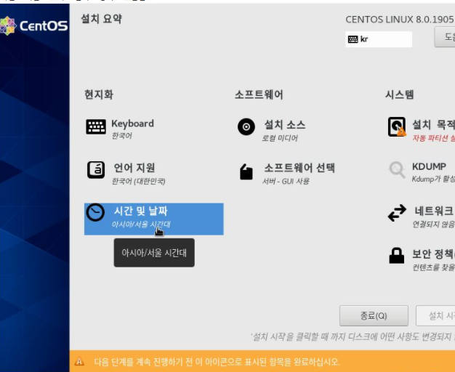
Task: Open 소프트웨어 선택 package icon
Action: coord(246,171)
